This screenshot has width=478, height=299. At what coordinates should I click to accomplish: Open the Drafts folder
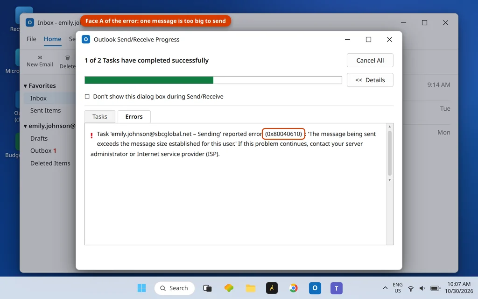point(39,138)
